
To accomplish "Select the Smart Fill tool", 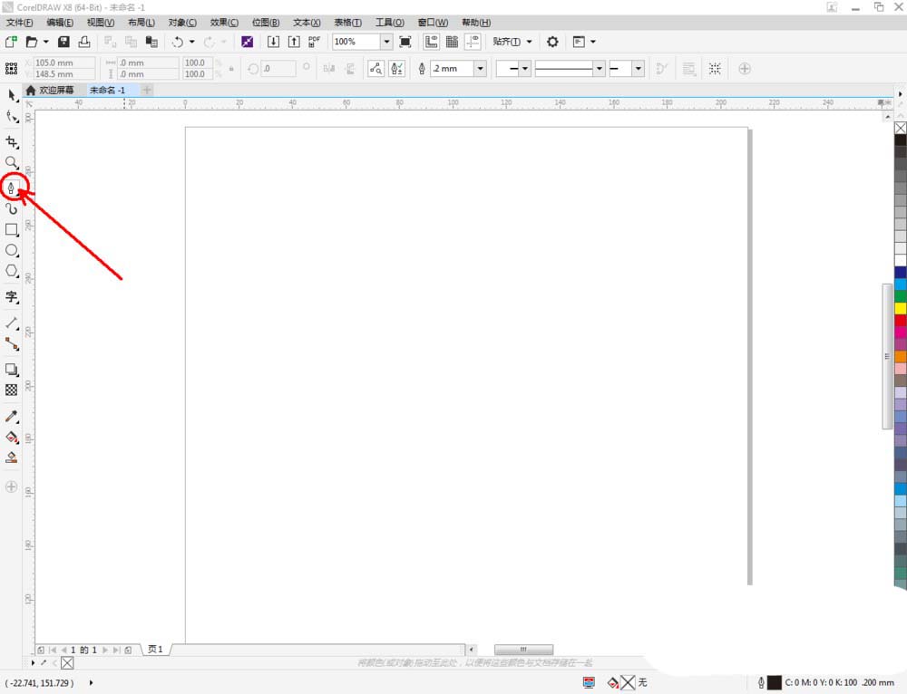I will pos(12,458).
